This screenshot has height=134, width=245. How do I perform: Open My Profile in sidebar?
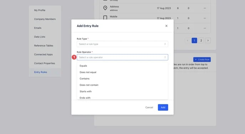(x=40, y=10)
